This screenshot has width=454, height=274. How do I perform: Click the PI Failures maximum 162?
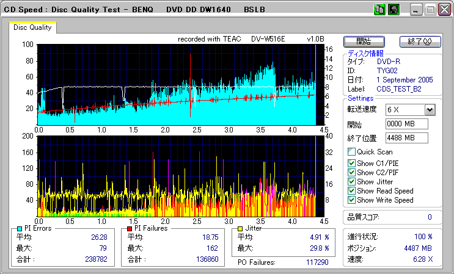pyautogui.click(x=212, y=248)
